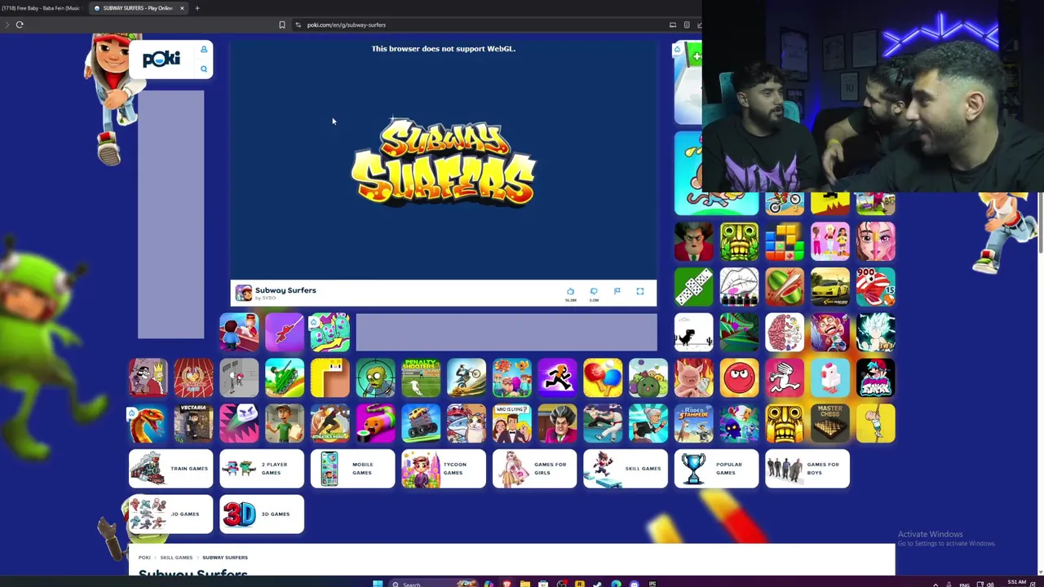
Task: Enter fullscreen with the expand icon
Action: [640, 291]
